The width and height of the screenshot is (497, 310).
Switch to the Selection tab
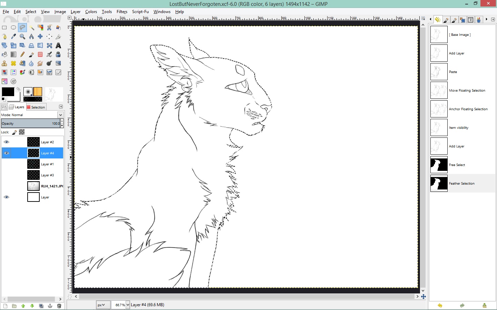click(36, 107)
